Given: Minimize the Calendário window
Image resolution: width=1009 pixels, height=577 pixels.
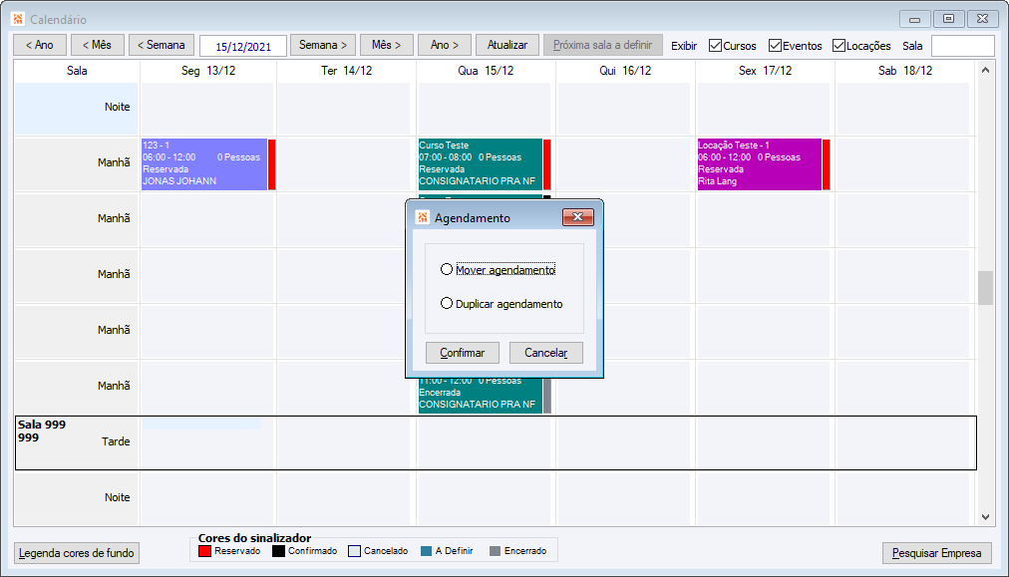Looking at the screenshot, I should point(914,19).
